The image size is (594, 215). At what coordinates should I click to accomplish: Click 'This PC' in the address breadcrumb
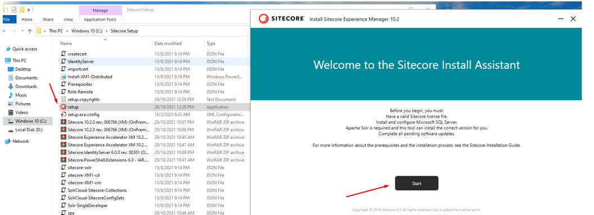56,31
